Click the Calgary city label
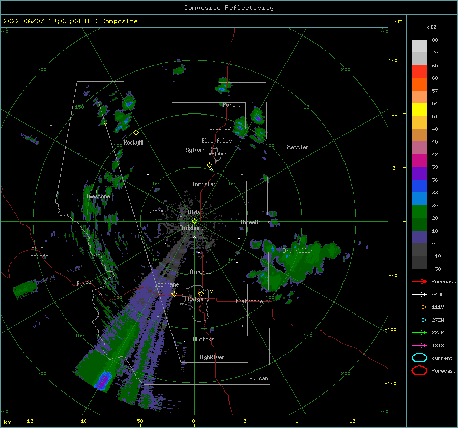Screen dimensions: 458x428 pyautogui.click(x=198, y=299)
